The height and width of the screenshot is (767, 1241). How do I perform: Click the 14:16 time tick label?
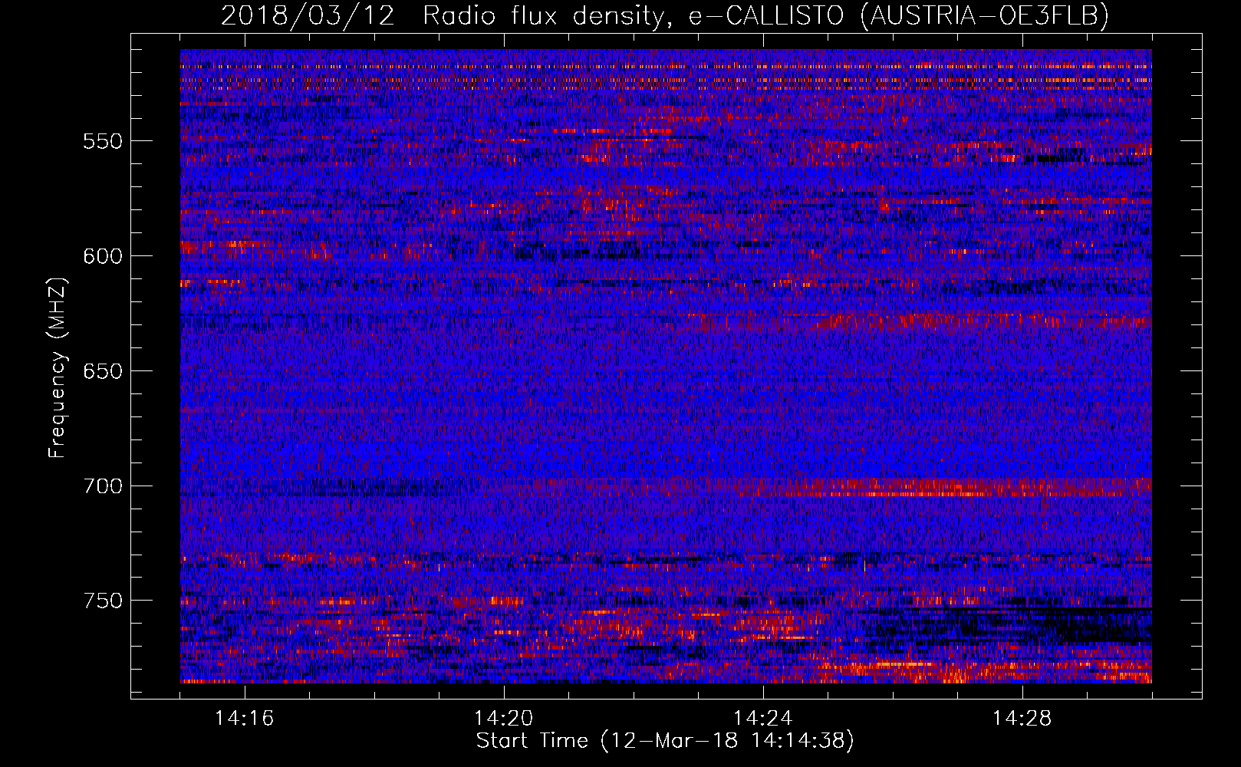coord(244,719)
